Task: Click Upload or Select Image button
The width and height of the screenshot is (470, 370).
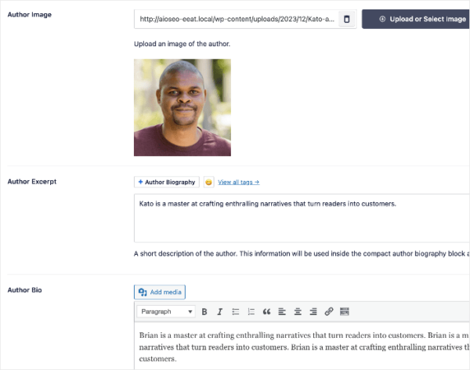Action: tap(416, 19)
